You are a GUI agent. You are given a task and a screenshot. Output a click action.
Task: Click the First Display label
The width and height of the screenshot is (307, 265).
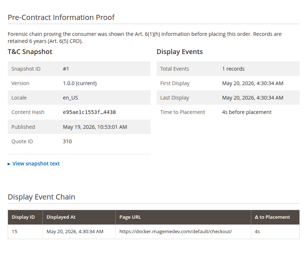[x=175, y=83]
